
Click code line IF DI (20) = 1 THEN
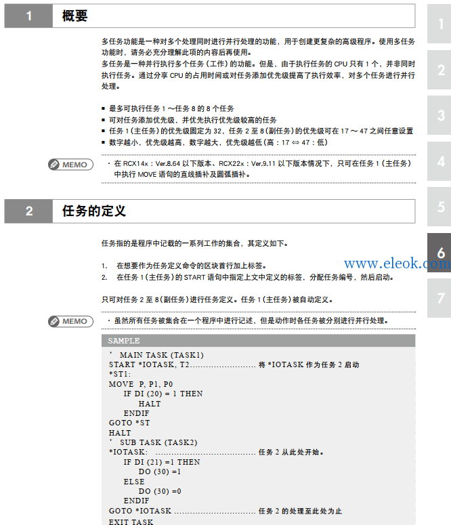pyautogui.click(x=163, y=394)
